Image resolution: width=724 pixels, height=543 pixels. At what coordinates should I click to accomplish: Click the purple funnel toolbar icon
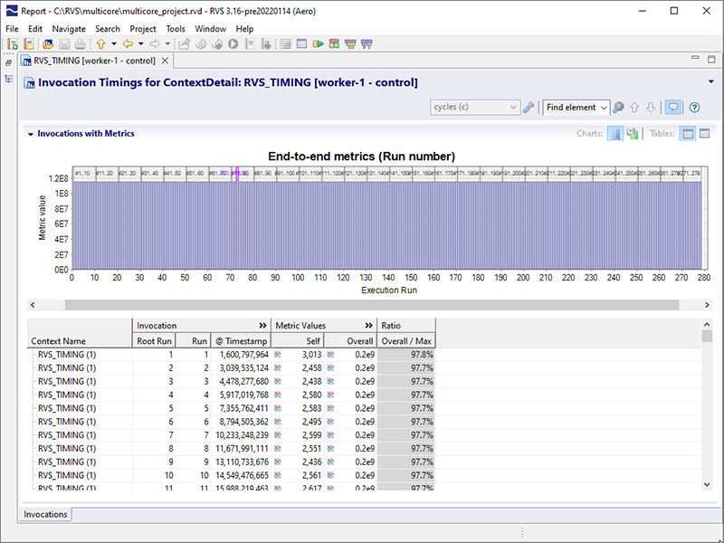pyautogui.click(x=367, y=43)
